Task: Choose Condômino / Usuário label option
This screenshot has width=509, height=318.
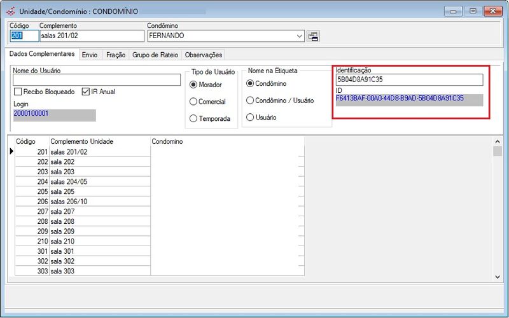Action: (250, 100)
